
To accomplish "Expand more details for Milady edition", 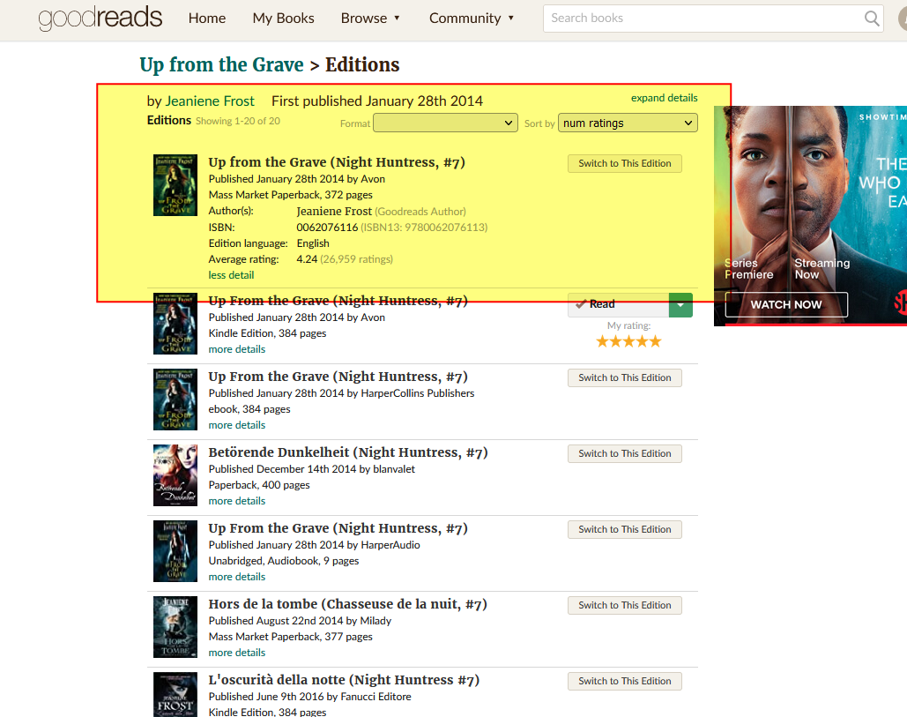I will 237,653.
